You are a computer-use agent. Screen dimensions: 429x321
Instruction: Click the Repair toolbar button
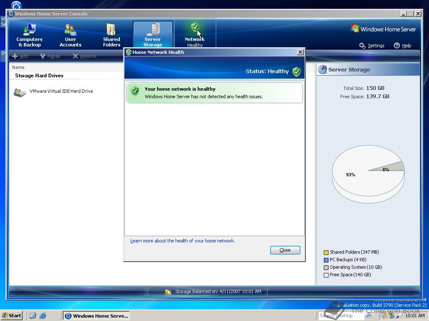[x=50, y=56]
